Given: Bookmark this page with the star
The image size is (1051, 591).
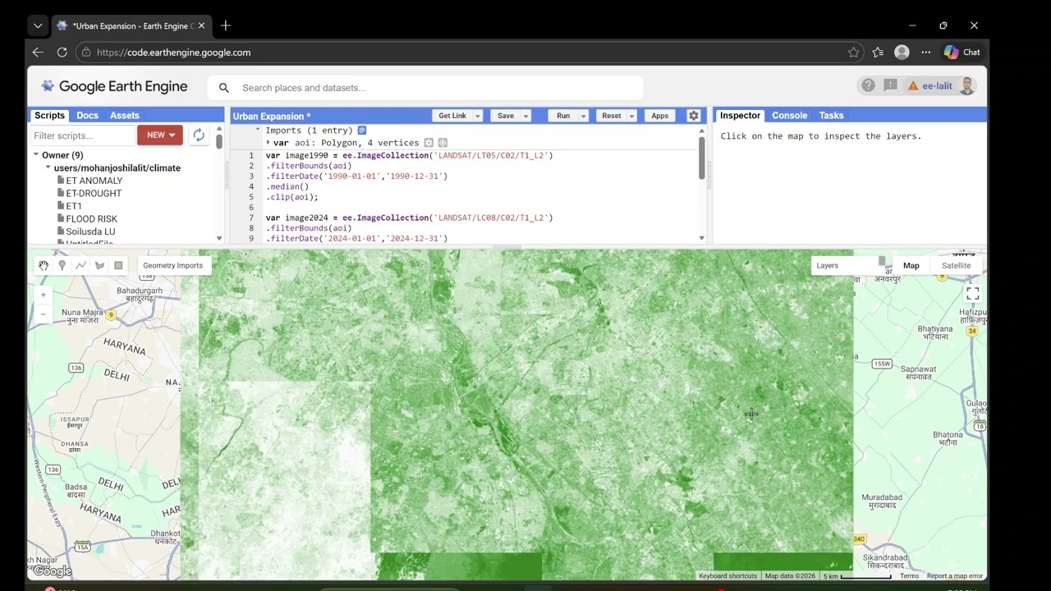Looking at the screenshot, I should [853, 52].
